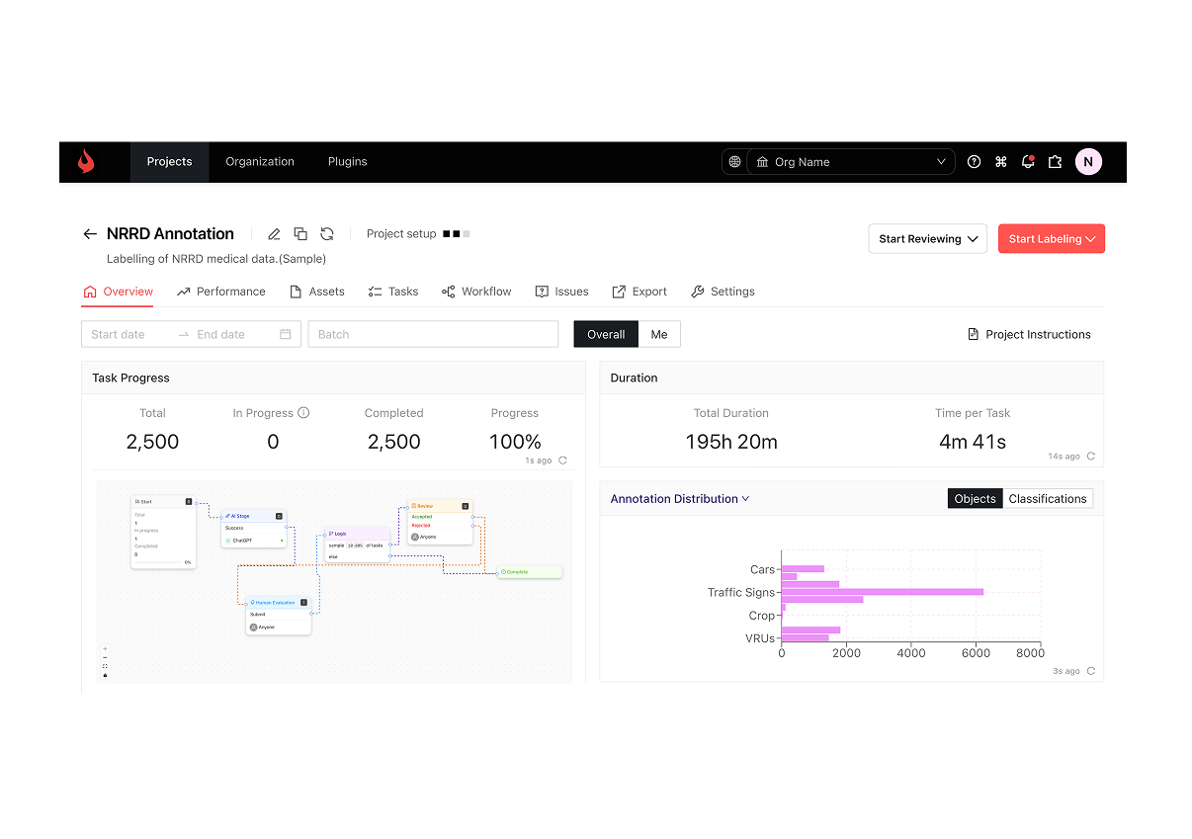Click the puzzle-piece plugins icon
1192x839 pixels.
[x=1055, y=161]
